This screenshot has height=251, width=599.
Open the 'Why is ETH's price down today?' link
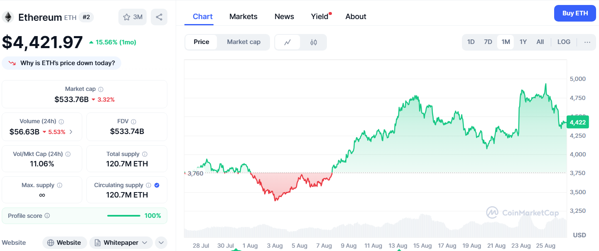pos(61,63)
